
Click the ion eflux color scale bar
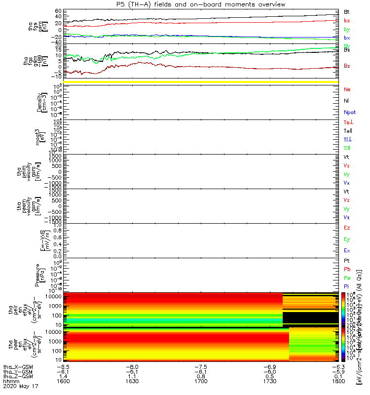[343, 310]
